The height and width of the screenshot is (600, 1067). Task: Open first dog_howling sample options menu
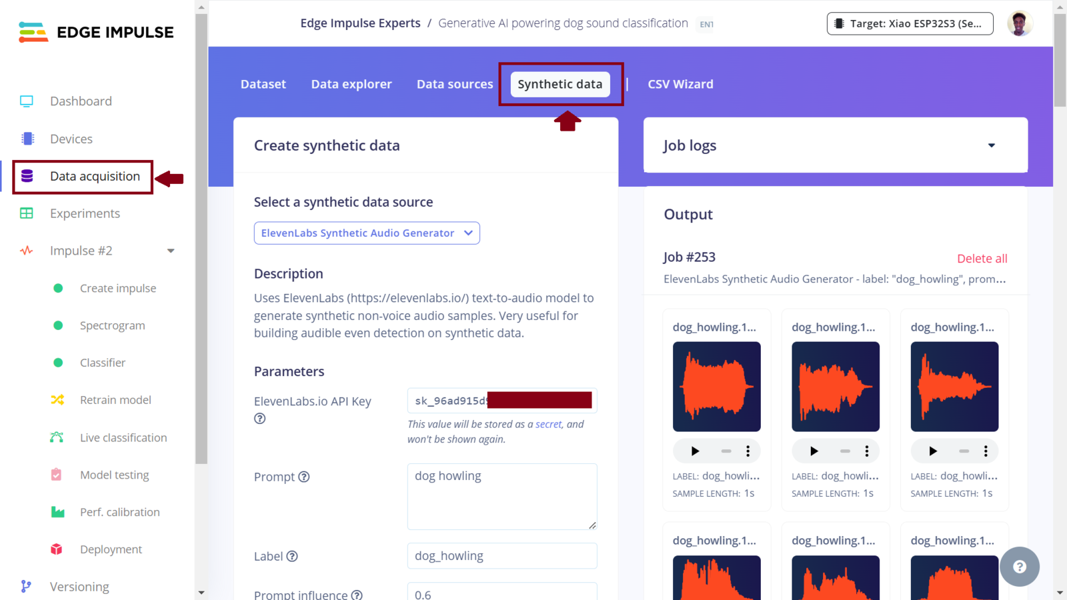point(748,451)
